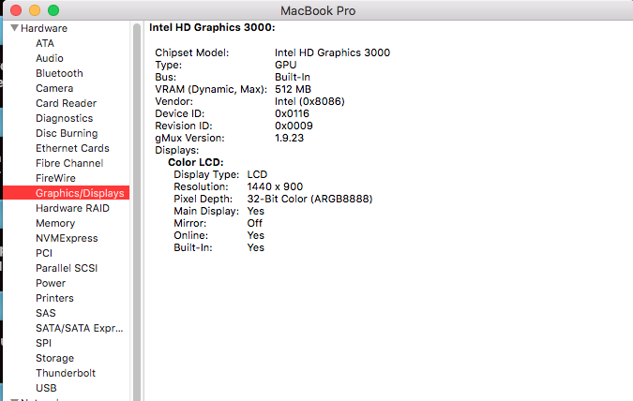This screenshot has width=633, height=401.
Task: Open the Audio hardware entry
Action: pyautogui.click(x=50, y=58)
